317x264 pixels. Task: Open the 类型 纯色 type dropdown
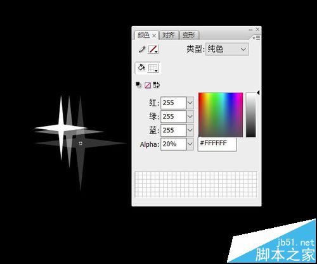point(227,49)
